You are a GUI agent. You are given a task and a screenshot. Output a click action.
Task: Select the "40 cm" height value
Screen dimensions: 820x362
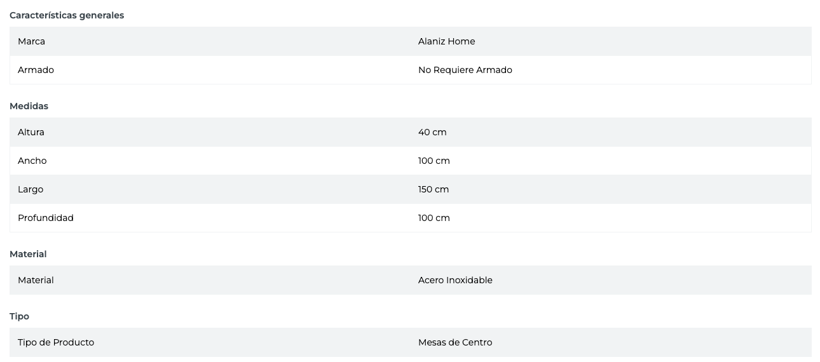tap(432, 132)
